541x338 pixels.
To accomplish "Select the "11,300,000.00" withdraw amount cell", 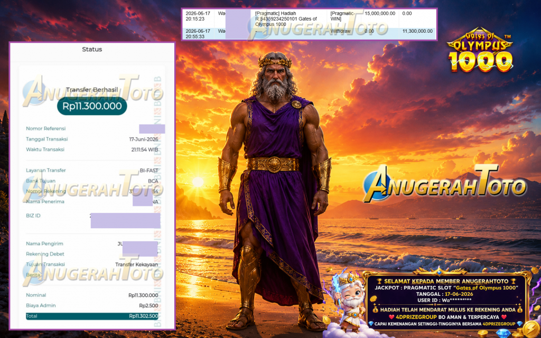I will [417, 31].
